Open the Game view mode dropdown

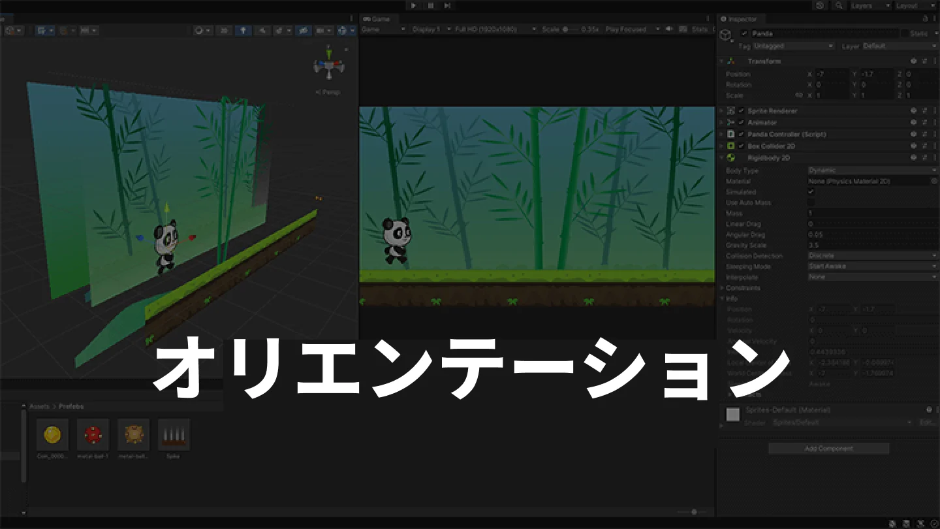[383, 29]
